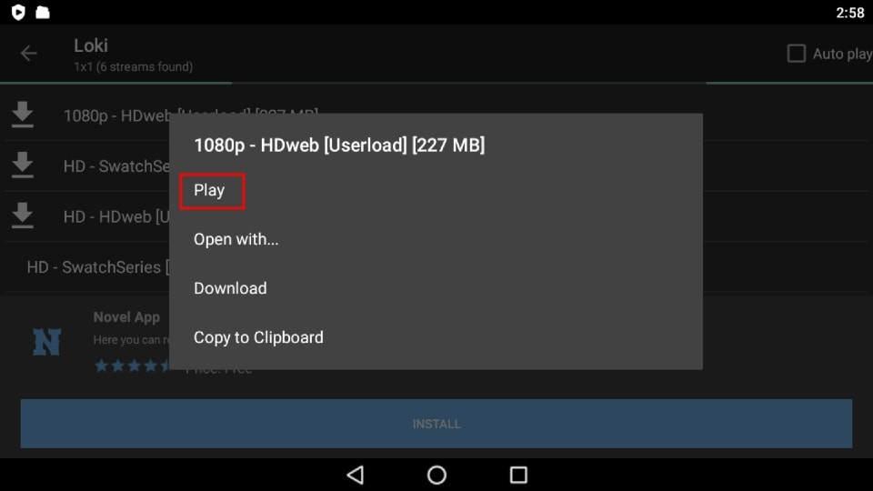
Task: Tap the Android back navigation triangle
Action: point(356,475)
